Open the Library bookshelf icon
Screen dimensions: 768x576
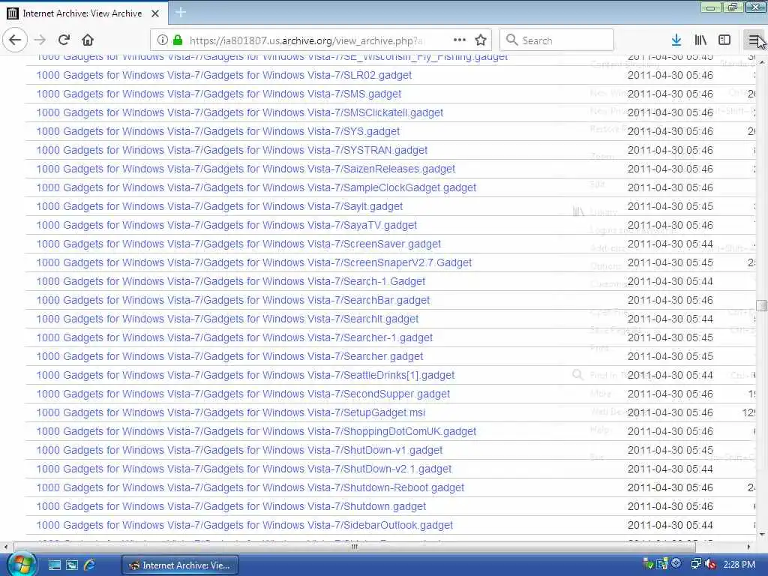[700, 40]
